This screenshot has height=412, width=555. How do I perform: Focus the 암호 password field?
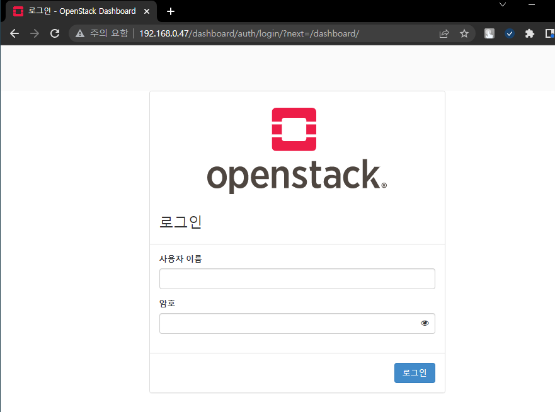(x=297, y=324)
